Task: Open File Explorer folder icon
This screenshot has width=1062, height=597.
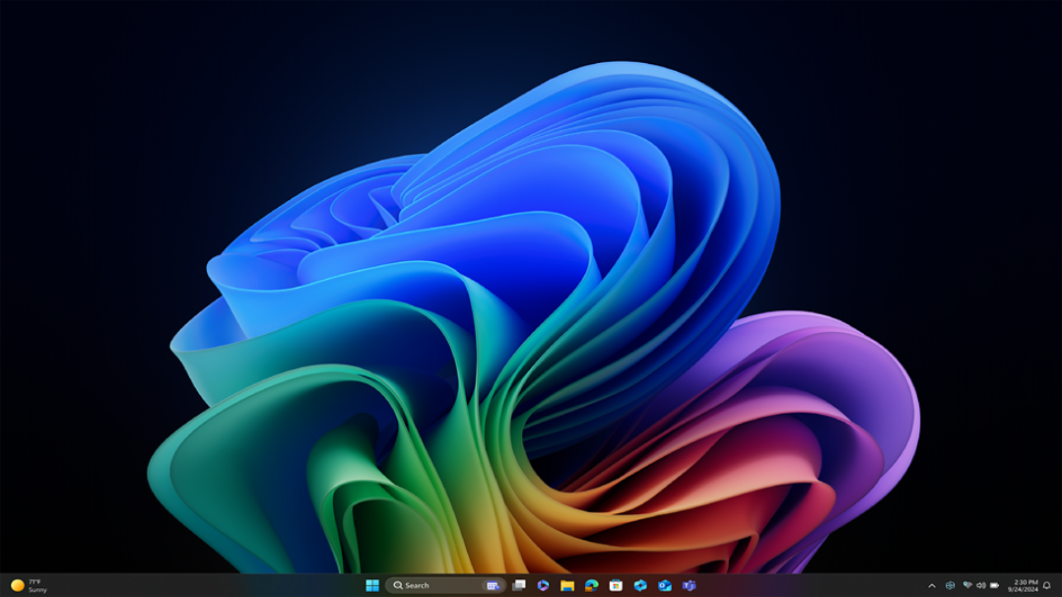Action: [567, 585]
